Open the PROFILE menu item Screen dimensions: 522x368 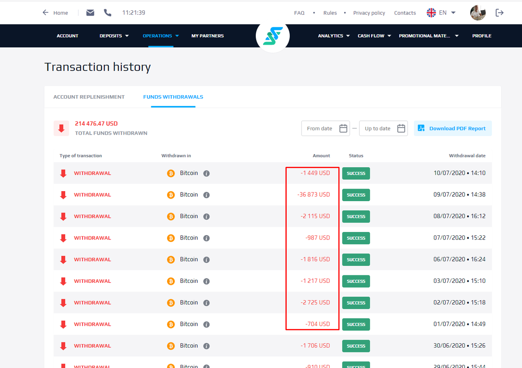[482, 36]
